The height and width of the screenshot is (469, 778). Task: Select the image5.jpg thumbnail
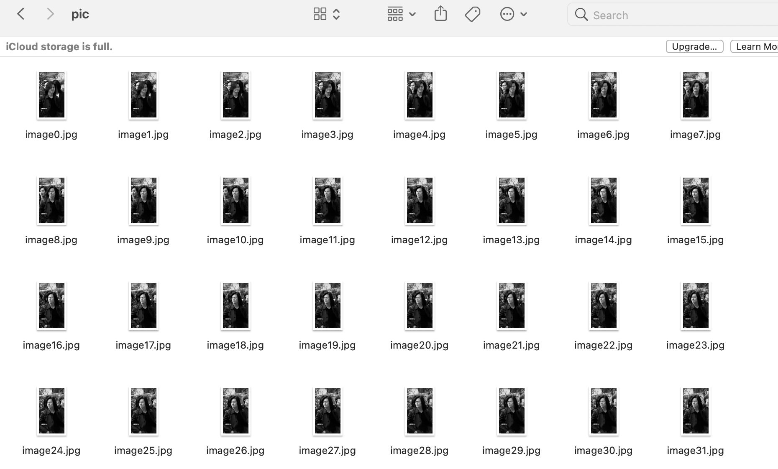[x=512, y=95]
